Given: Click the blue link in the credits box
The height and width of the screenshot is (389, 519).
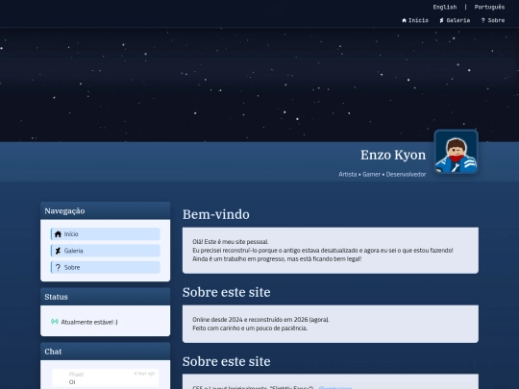Looking at the screenshot, I should click(x=335, y=387).
